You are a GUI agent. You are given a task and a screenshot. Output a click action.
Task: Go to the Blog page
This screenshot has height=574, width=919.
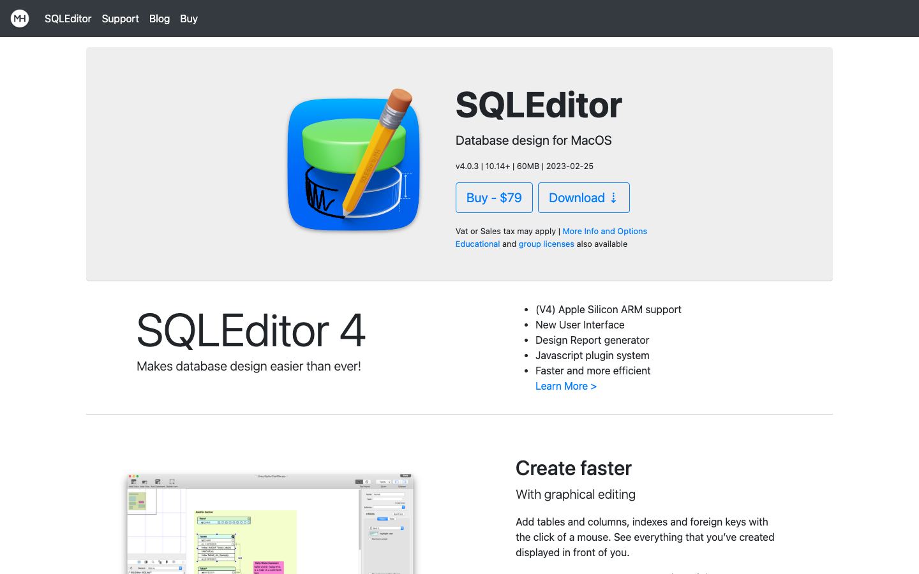160,18
